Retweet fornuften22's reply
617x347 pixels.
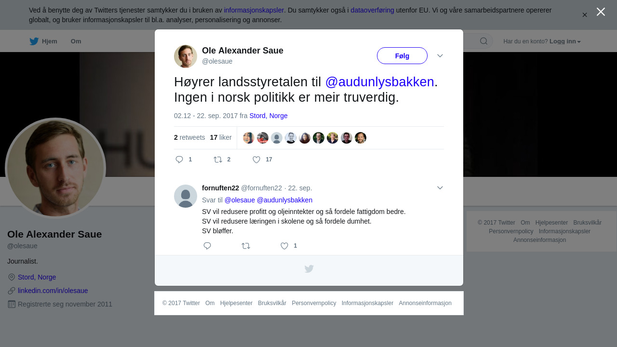(x=246, y=246)
